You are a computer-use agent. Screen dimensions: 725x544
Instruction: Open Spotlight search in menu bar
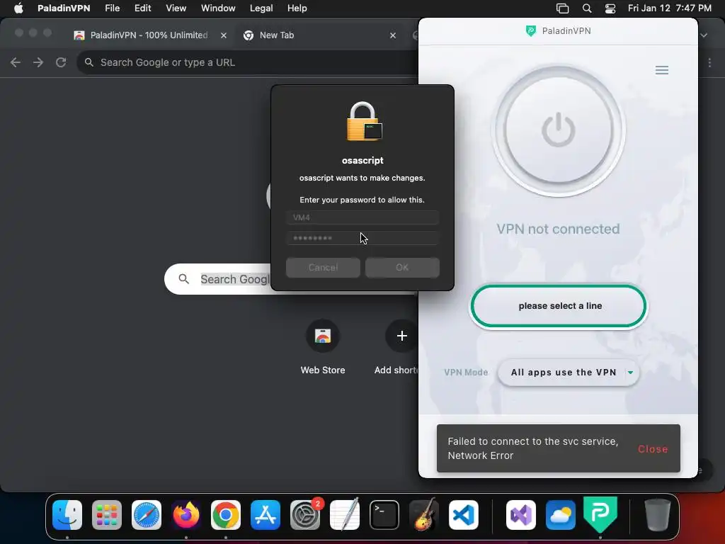click(587, 8)
